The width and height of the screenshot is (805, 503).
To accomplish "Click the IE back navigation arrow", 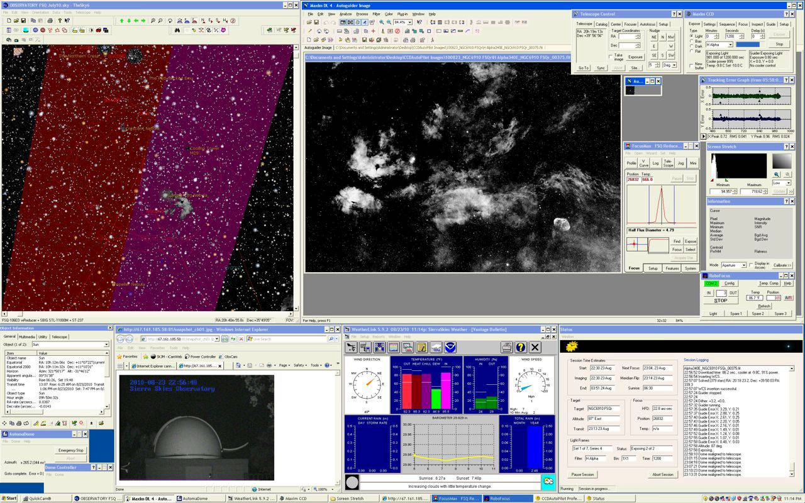I will click(121, 339).
